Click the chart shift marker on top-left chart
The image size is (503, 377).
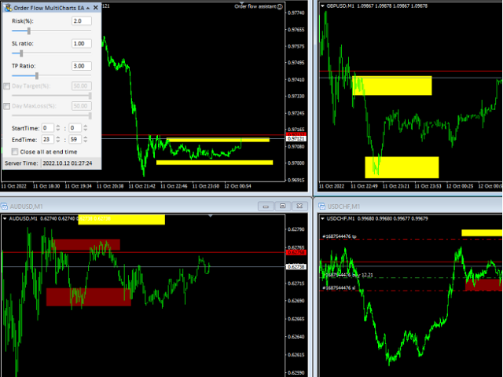click(242, 3)
